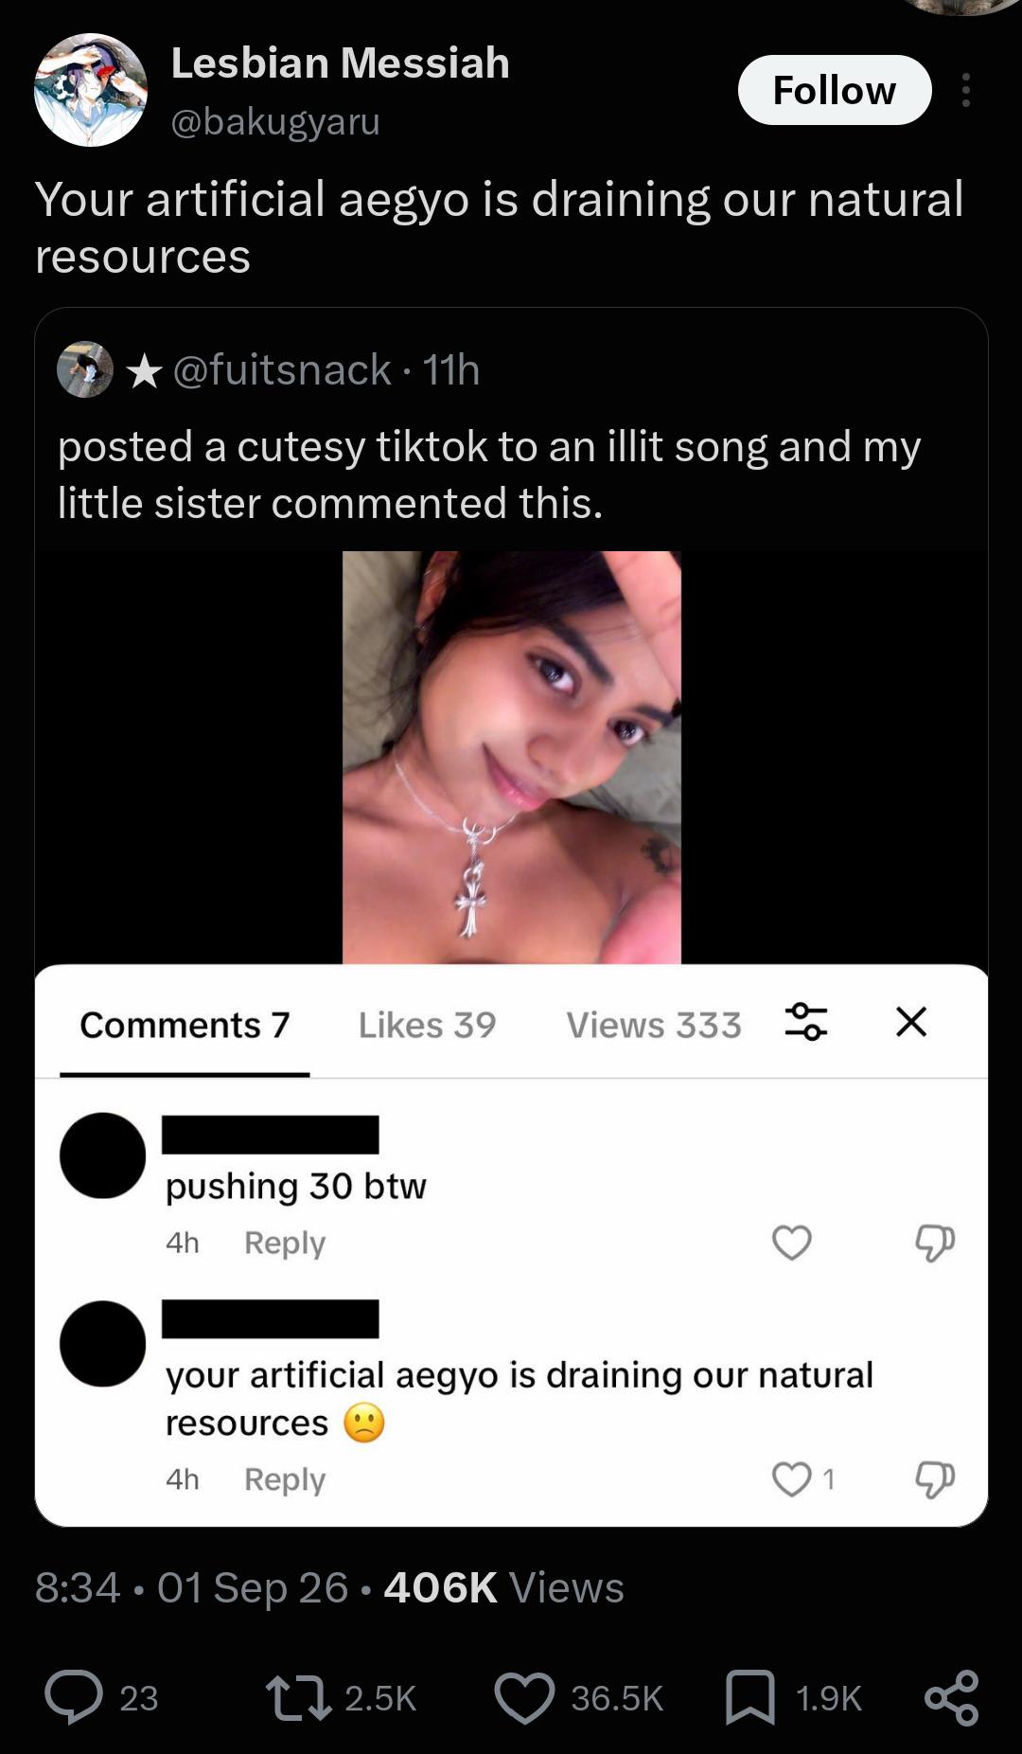Open the quoted @fuitsnack tweet handle
Screen dimensions: 1022x1754
tap(282, 369)
